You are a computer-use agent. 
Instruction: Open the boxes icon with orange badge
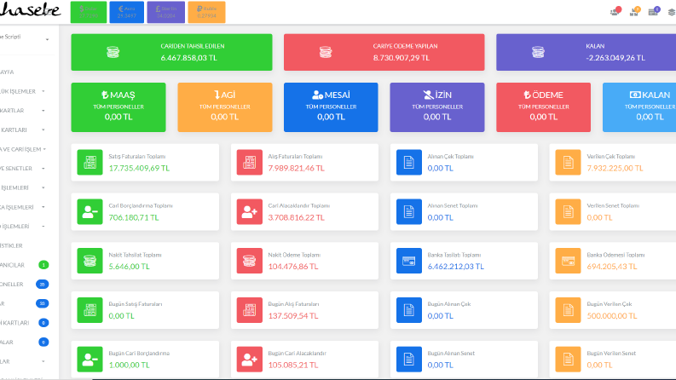click(634, 12)
